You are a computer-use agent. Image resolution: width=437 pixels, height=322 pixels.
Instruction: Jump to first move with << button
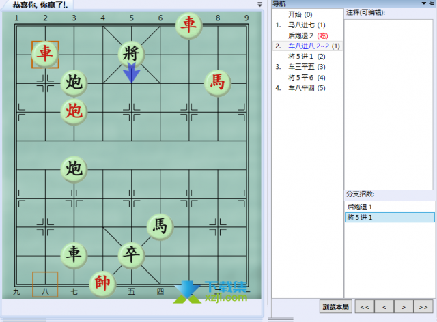point(365,307)
